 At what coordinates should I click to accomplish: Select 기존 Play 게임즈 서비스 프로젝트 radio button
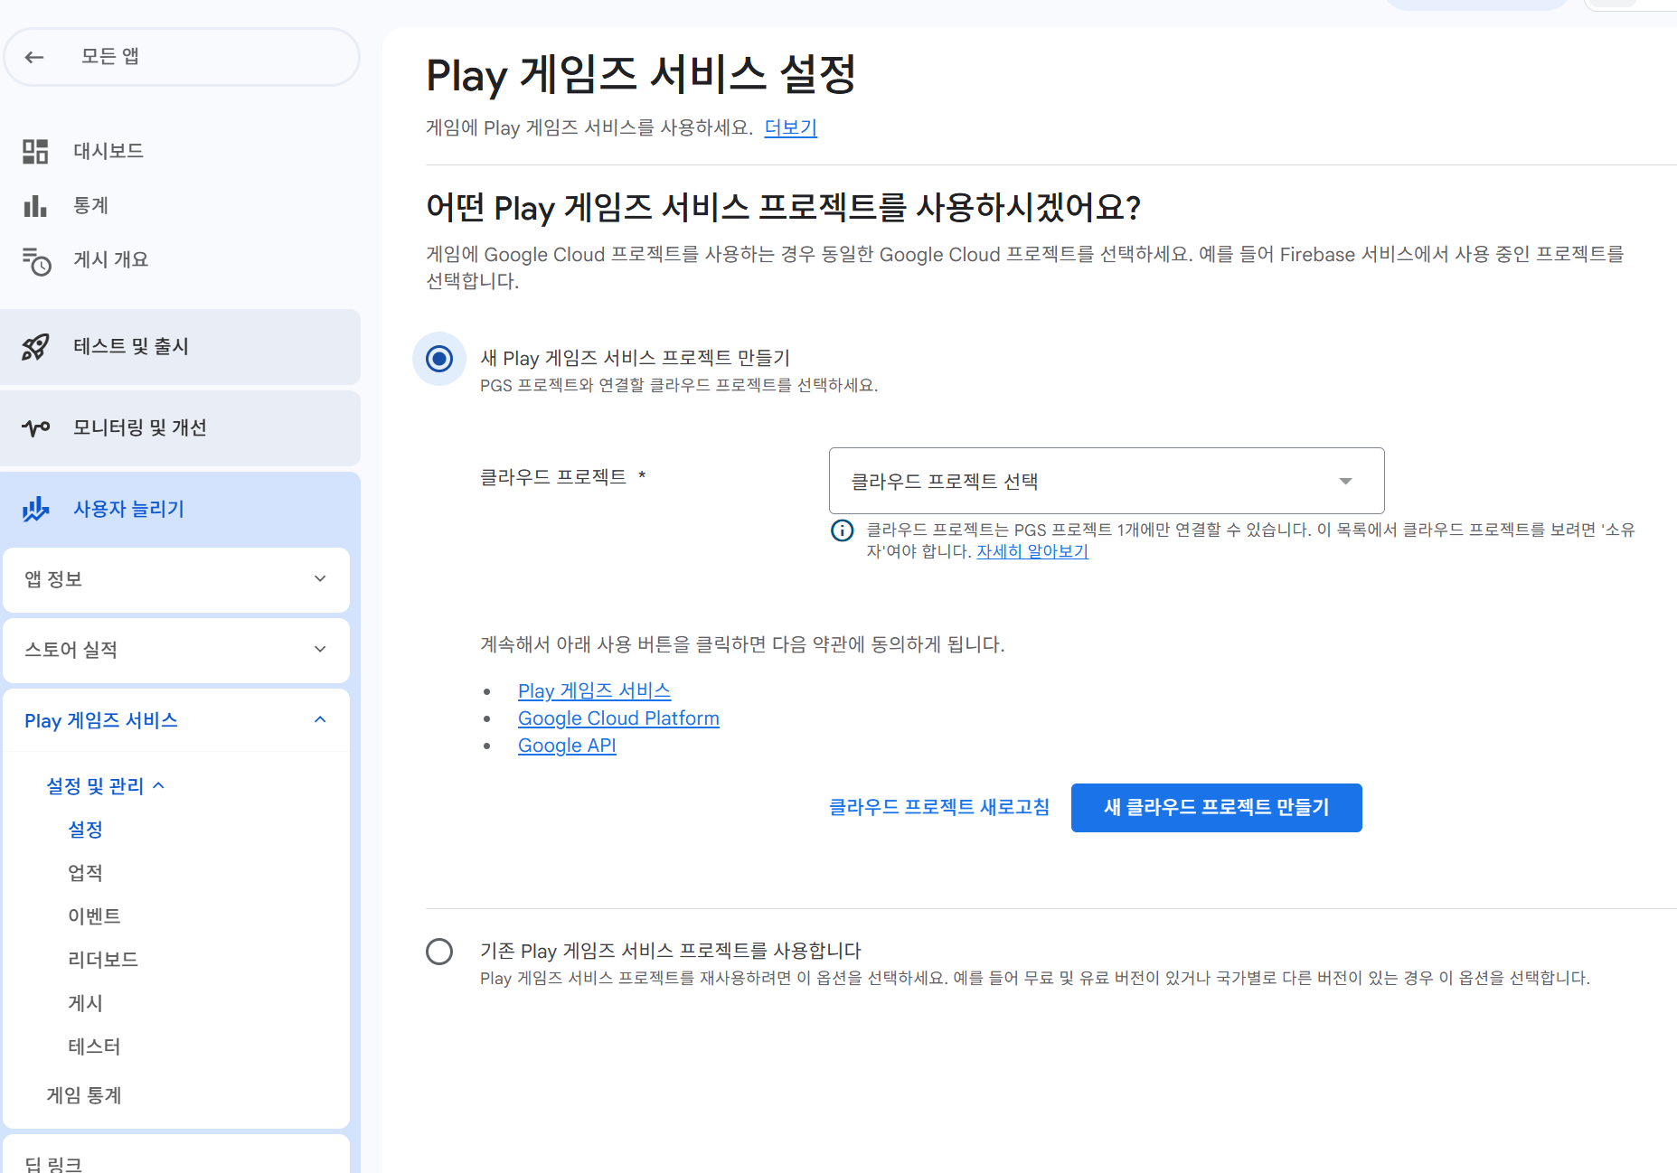click(x=439, y=952)
